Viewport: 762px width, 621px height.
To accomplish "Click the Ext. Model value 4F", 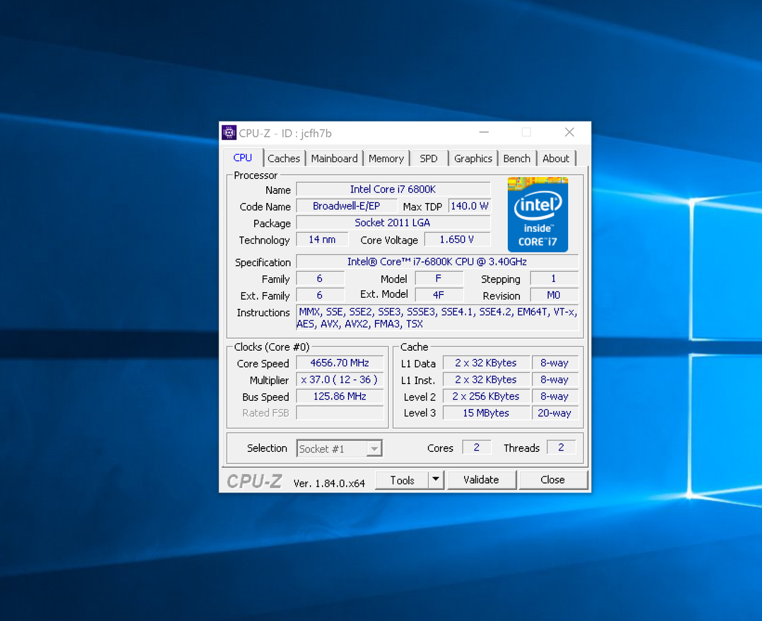I will pyautogui.click(x=438, y=295).
